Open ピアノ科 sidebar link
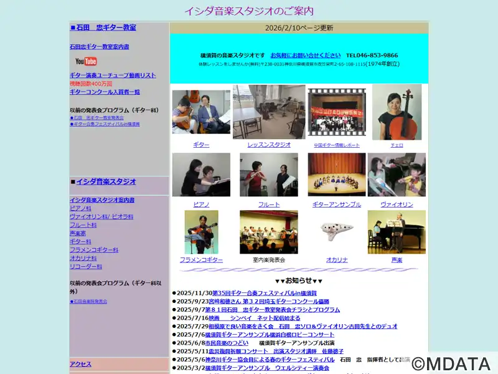The image size is (498, 374). (80, 208)
